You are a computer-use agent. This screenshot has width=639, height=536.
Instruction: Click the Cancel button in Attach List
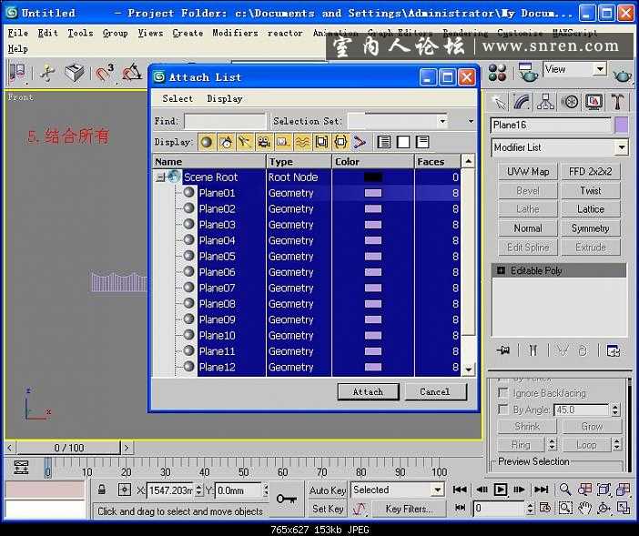tap(435, 392)
